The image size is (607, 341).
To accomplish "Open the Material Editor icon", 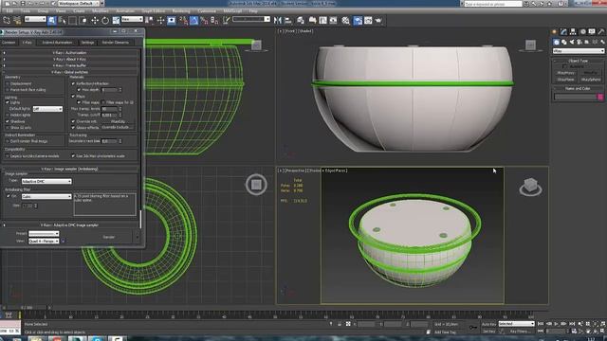I will coord(345,20).
